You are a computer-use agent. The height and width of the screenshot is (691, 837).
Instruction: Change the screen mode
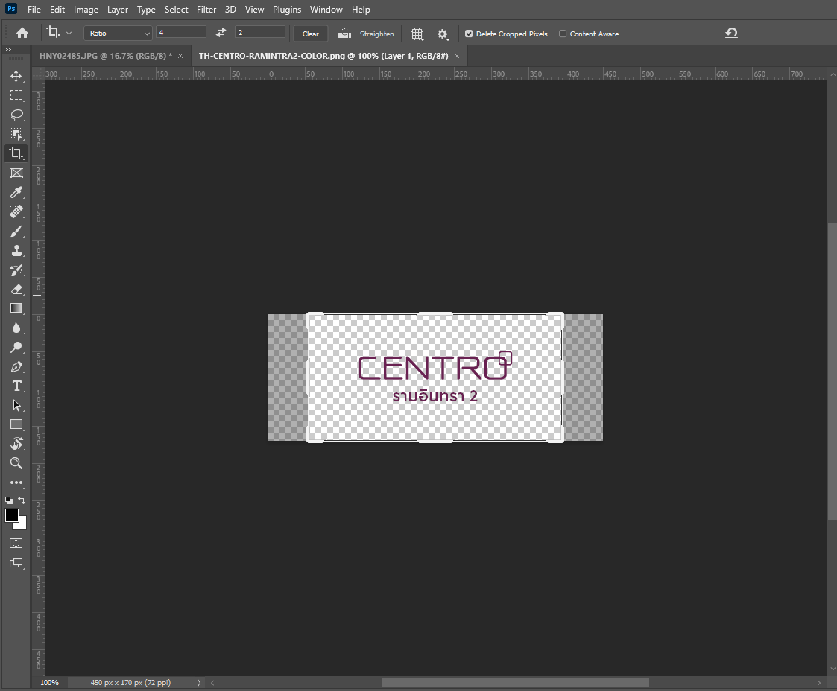[16, 563]
